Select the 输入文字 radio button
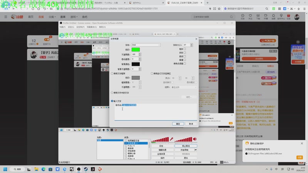 (112, 101)
